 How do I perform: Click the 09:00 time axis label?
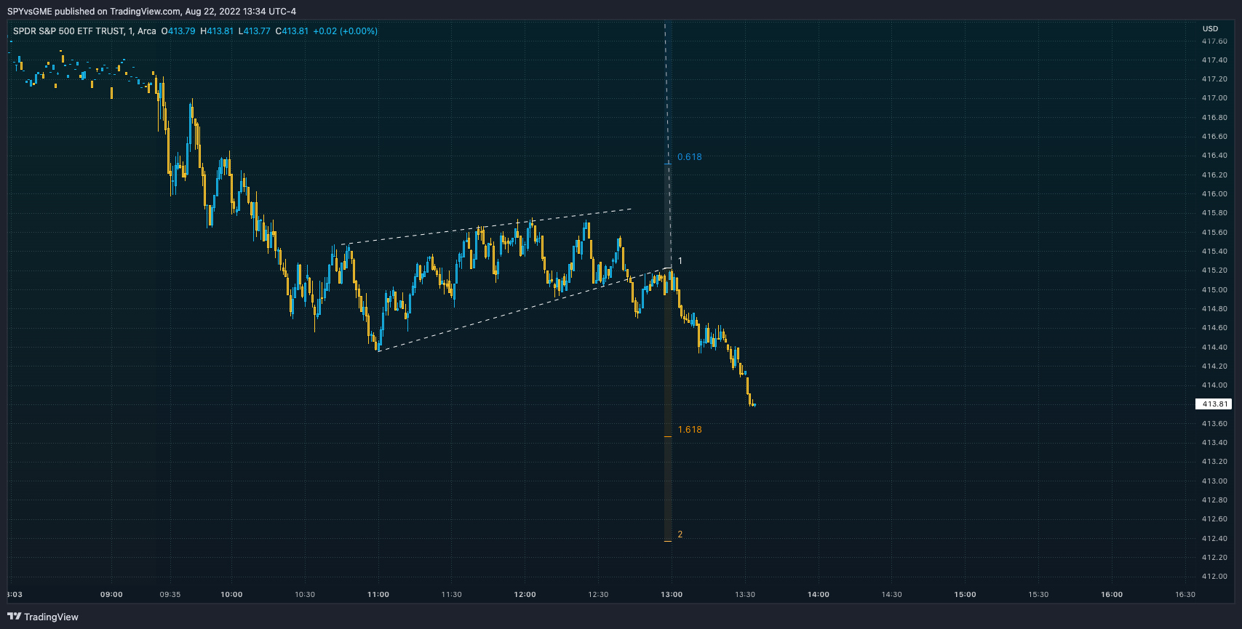(x=111, y=595)
